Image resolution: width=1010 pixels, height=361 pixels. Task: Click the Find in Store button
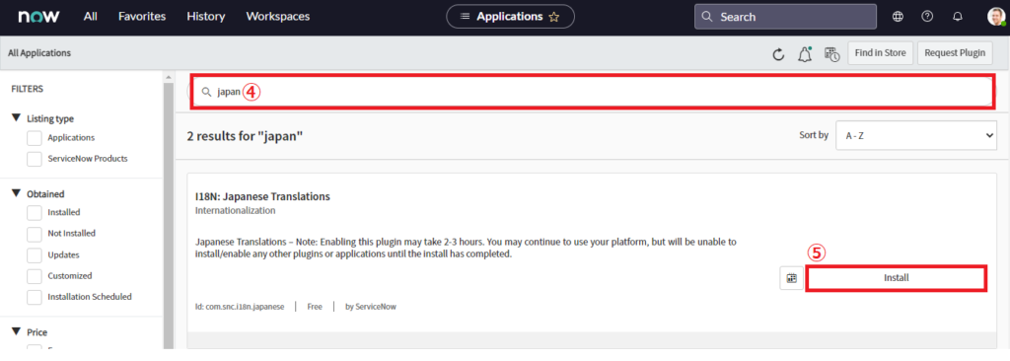coord(880,53)
